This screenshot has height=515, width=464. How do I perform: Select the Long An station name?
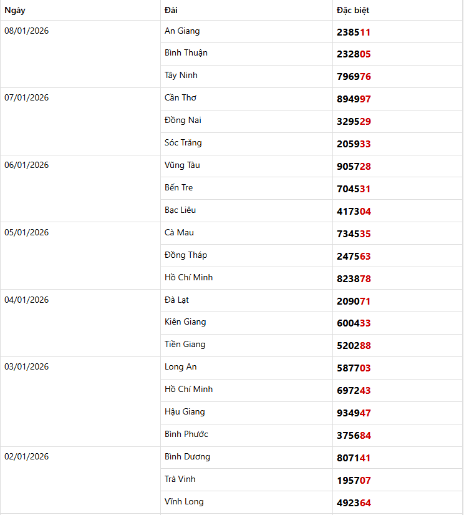(x=180, y=367)
